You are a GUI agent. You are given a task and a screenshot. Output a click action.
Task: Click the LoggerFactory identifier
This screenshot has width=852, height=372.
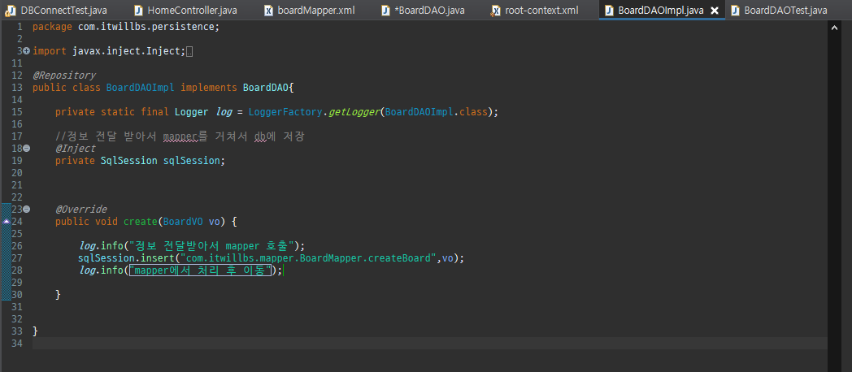[x=286, y=112]
